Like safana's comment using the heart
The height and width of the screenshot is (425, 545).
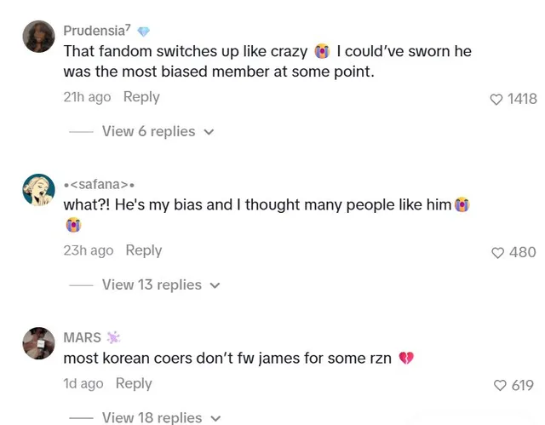(497, 253)
